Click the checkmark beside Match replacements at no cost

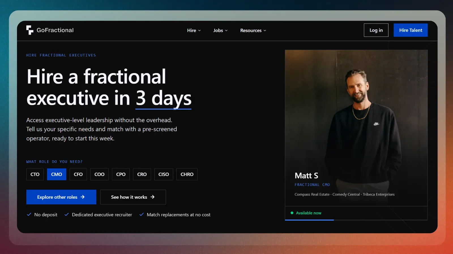(x=142, y=214)
